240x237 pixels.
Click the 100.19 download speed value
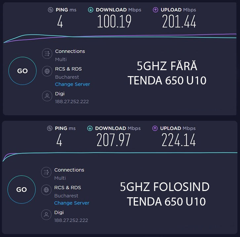[x=114, y=22]
